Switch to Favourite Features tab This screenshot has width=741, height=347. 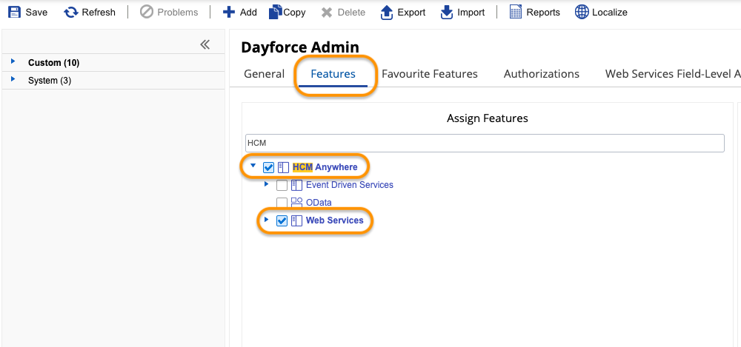430,74
